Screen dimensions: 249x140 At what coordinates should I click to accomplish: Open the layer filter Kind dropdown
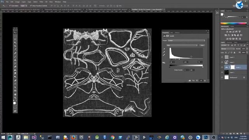click(225, 45)
